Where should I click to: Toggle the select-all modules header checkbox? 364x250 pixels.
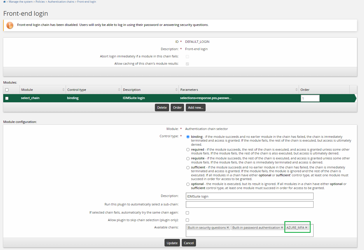click(x=7, y=90)
